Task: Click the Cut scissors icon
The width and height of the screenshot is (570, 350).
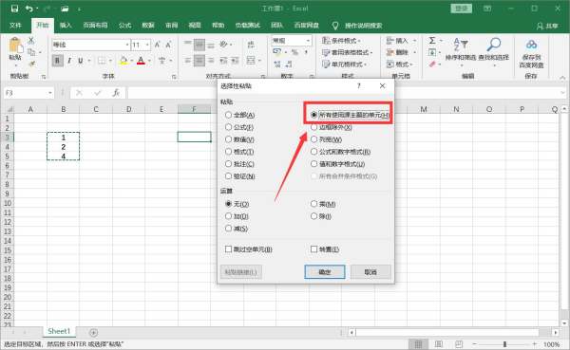Action: pos(31,40)
